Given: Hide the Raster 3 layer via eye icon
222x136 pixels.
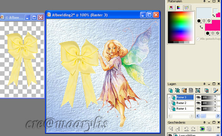Looking at the screenshot, I should (x=198, y=97).
